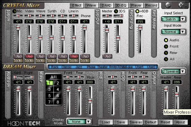Select the Rear record mode radio

166,53
